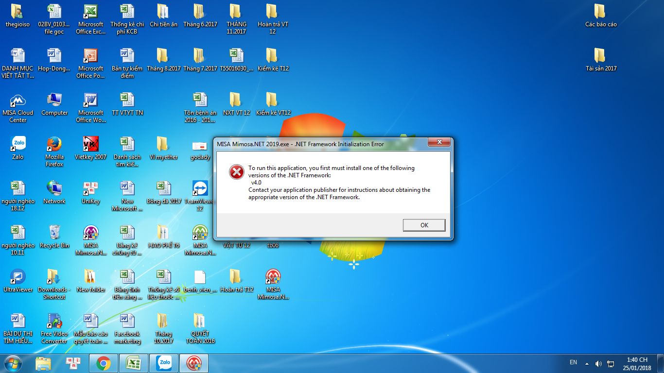Select the UniKey desktop shortcut

coord(91,193)
